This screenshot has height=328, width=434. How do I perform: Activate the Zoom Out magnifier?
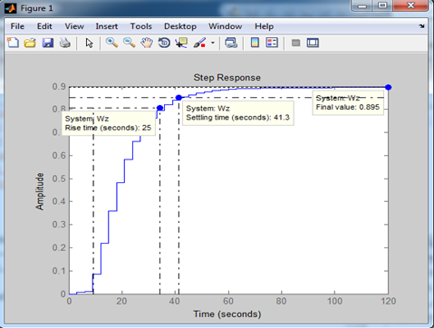tap(130, 43)
